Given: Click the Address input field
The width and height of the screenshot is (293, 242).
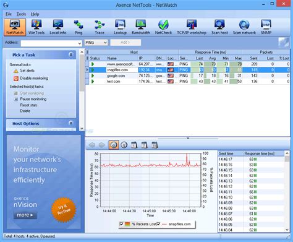Looking at the screenshot, I should [49, 43].
